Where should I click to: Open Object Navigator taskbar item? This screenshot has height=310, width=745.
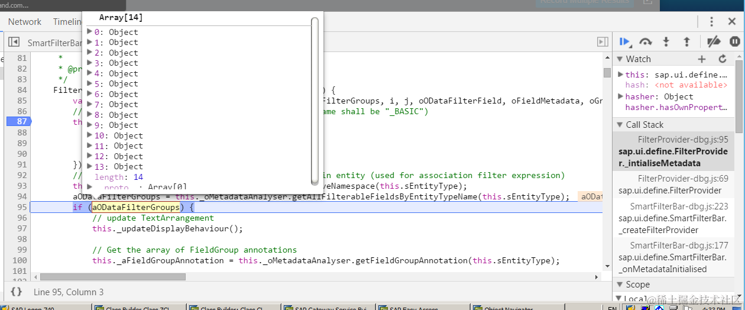coord(518,308)
